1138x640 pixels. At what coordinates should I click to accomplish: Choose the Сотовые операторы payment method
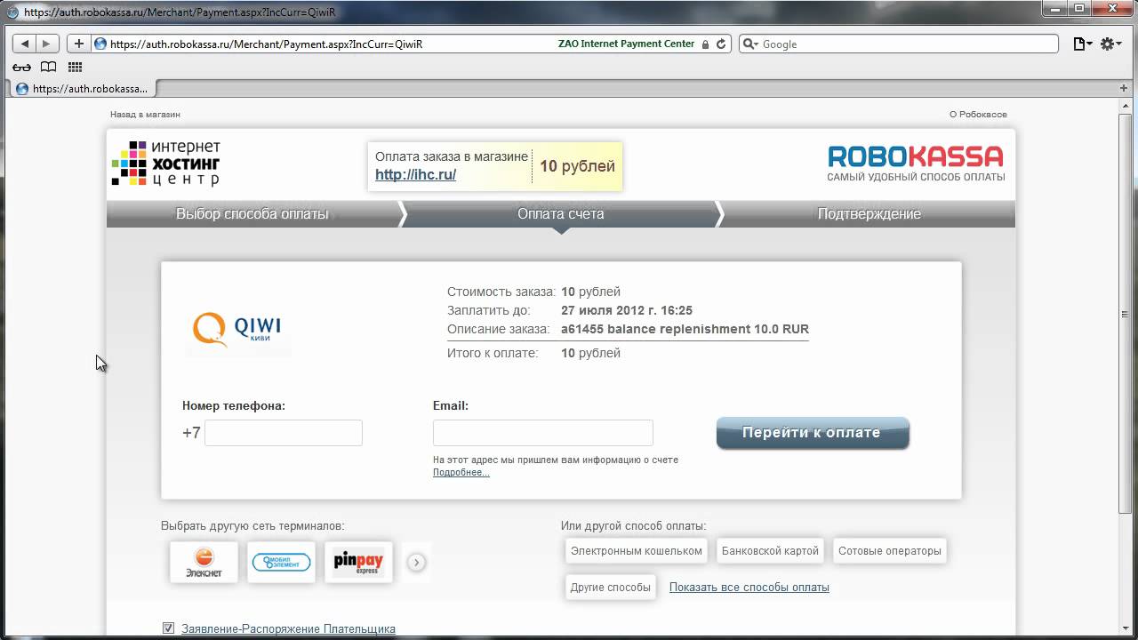coord(889,551)
